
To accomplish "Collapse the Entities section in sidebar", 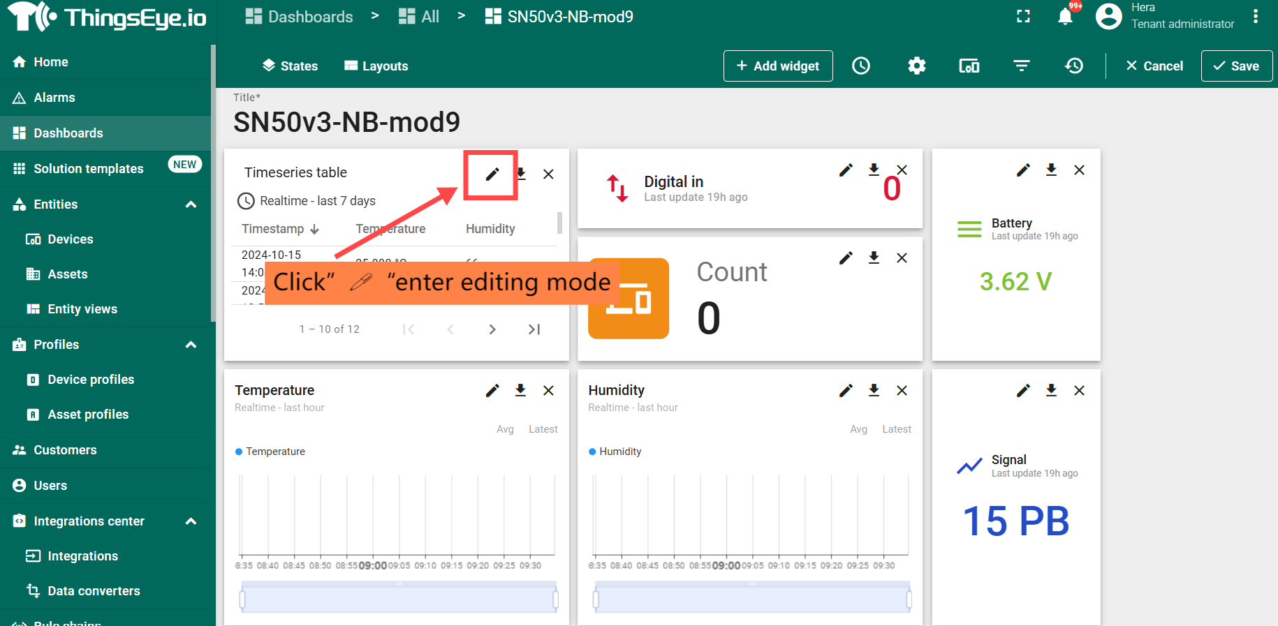I will [x=191, y=204].
